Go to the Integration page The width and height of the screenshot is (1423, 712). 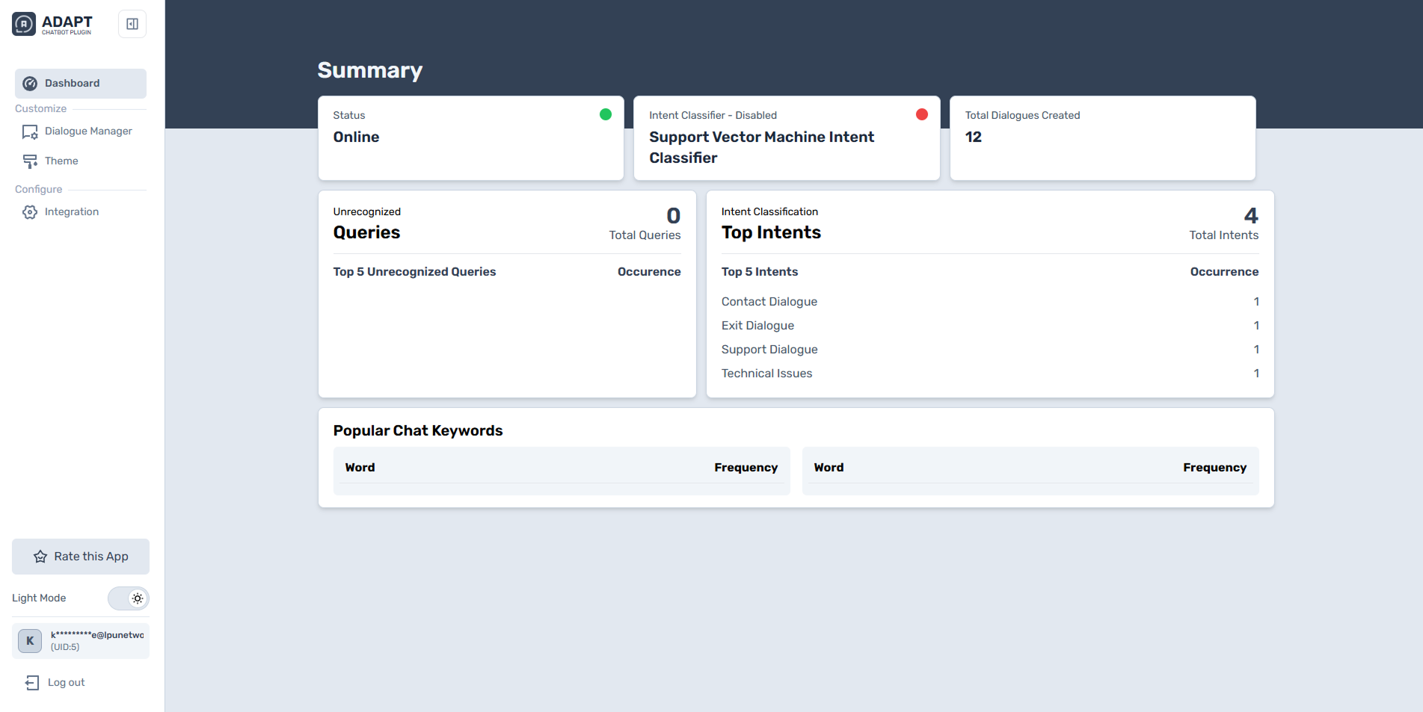coord(72,212)
